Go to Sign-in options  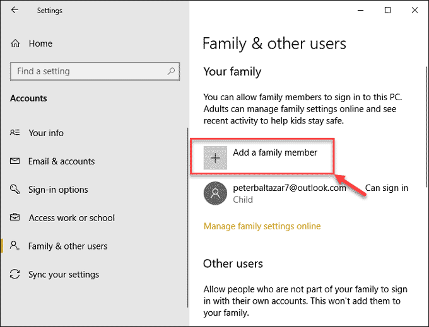pos(58,190)
